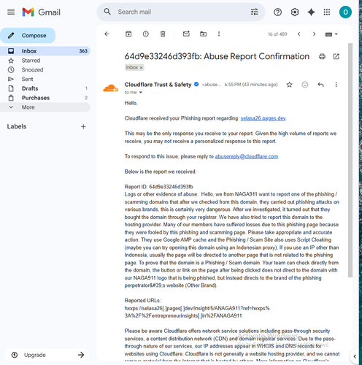The image size is (362, 365).
Task: Click the Upgrade button
Action: (47, 355)
